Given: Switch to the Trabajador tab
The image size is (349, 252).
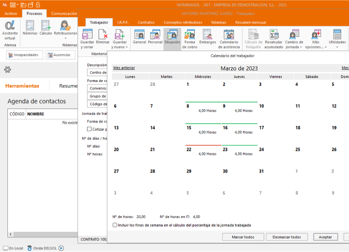Looking at the screenshot, I should pyautogui.click(x=99, y=23).
